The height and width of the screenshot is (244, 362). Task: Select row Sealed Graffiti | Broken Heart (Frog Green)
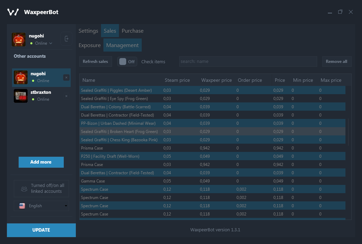tap(212, 131)
